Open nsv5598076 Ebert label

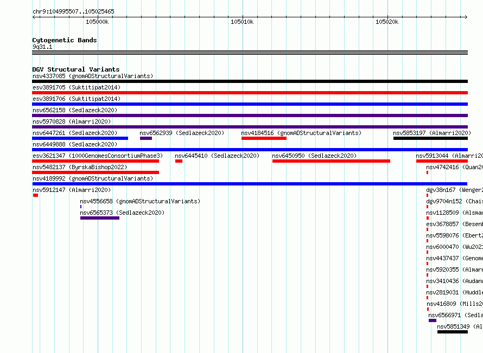(455, 235)
